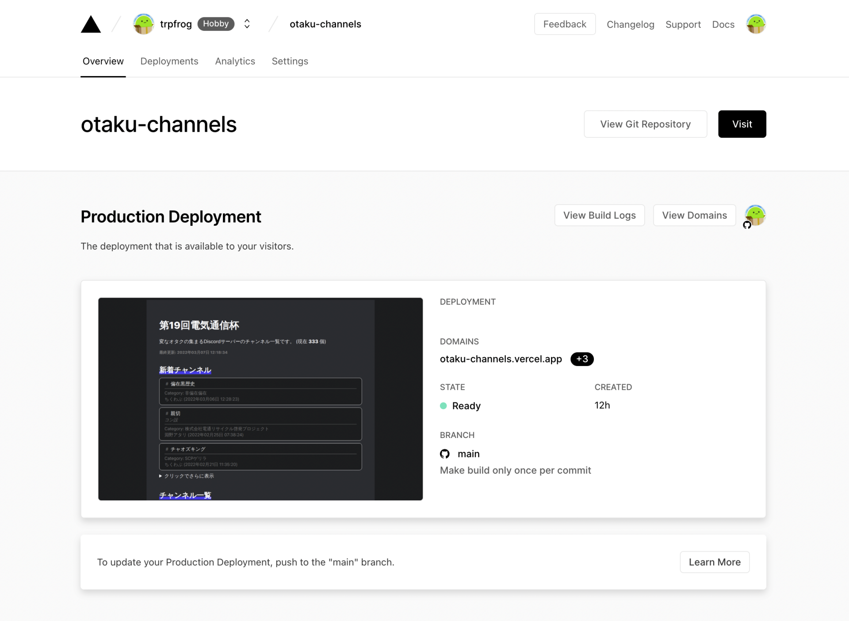
Task: Click the deployment author avatar icon
Action: click(755, 215)
